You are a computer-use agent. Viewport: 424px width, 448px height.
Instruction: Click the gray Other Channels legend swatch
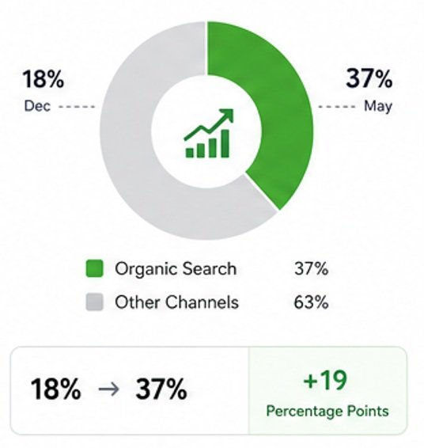pyautogui.click(x=94, y=302)
